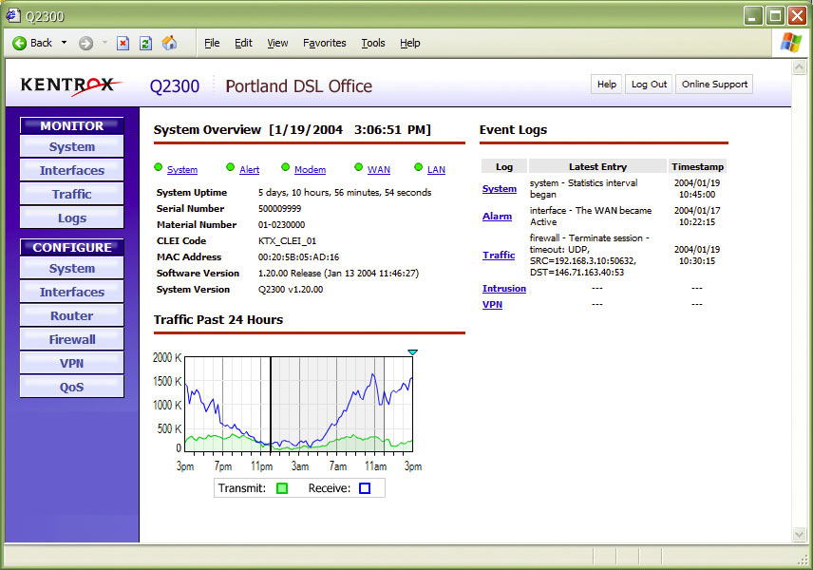The width and height of the screenshot is (813, 570).
Task: Click the page scrollbar up arrow
Action: coord(799,66)
